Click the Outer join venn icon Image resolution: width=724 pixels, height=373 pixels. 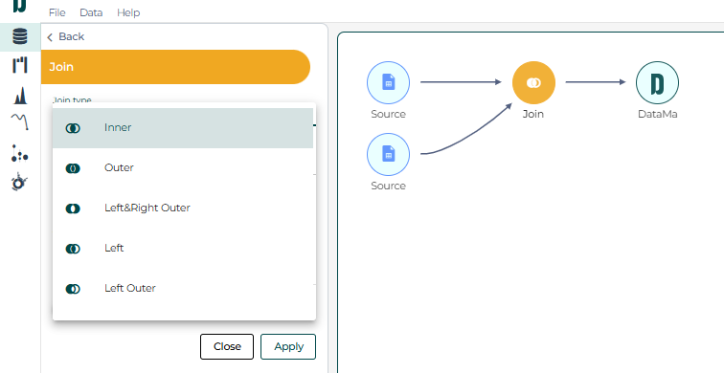point(73,168)
